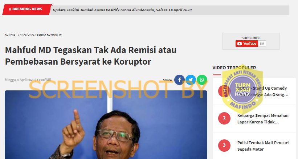Open SUCI 3 Stand Up Comedy video
Screen dimensions: 298x159
pyautogui.click(x=263, y=91)
